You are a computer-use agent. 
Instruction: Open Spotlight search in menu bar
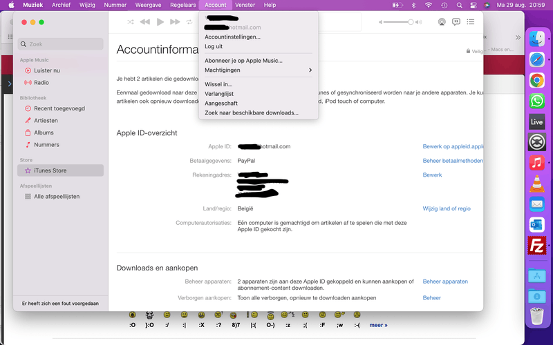click(x=459, y=5)
